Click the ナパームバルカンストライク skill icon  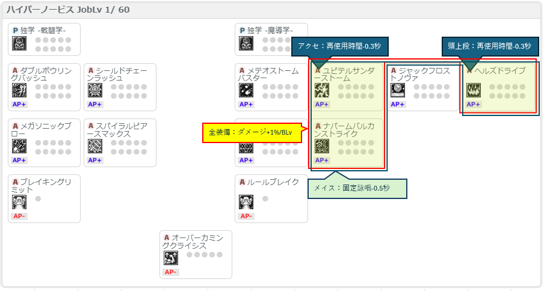[321, 146]
